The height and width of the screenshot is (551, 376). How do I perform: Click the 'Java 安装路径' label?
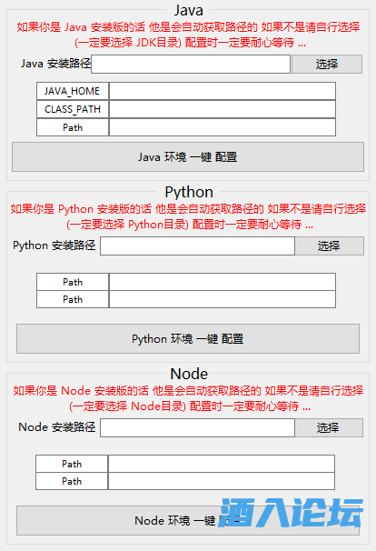pos(55,64)
